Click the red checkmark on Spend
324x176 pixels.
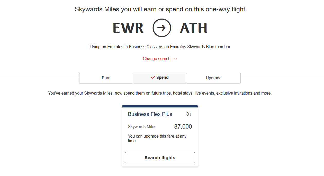[x=153, y=78]
